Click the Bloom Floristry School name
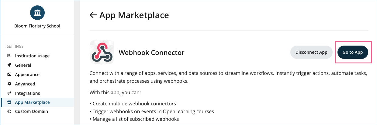 pyautogui.click(x=37, y=26)
